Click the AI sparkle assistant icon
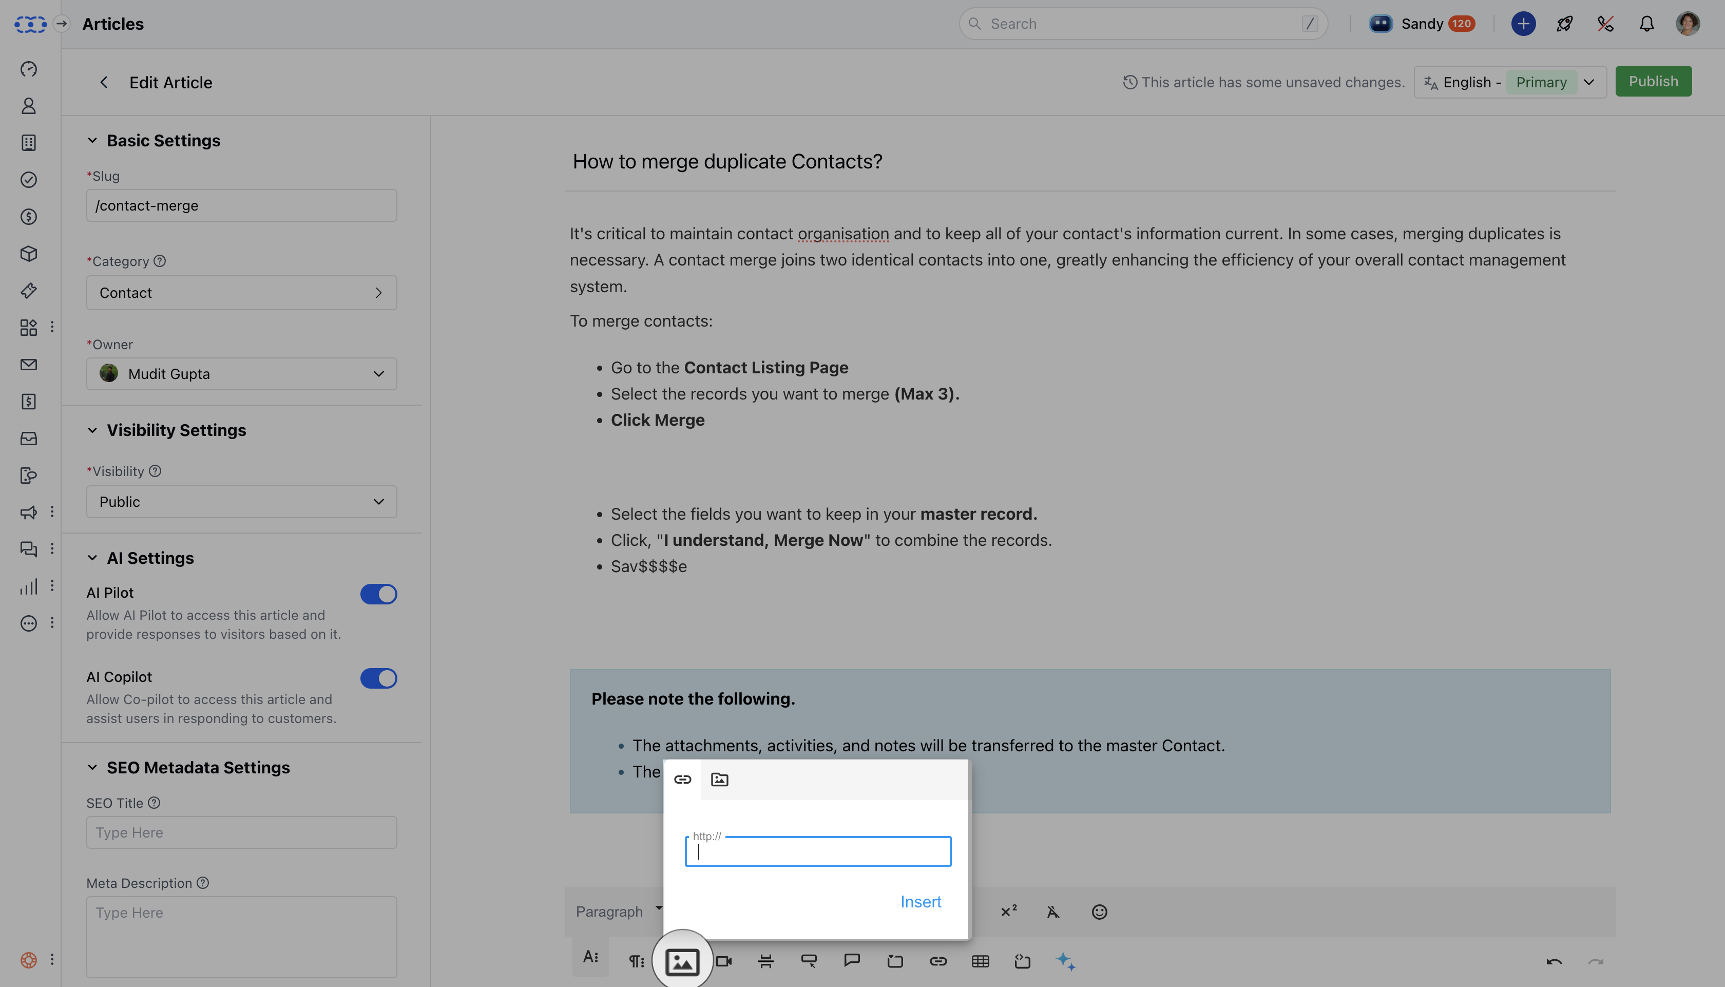This screenshot has height=987, width=1725. pos(1065,961)
